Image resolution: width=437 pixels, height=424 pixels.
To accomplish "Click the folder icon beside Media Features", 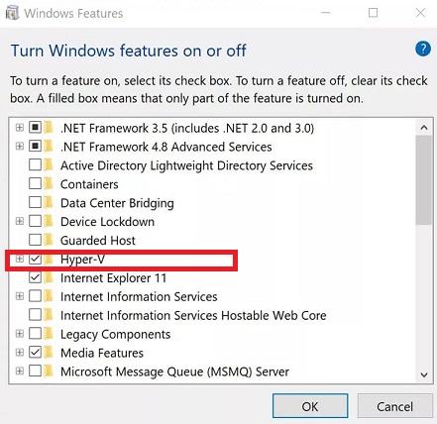I will (x=49, y=353).
